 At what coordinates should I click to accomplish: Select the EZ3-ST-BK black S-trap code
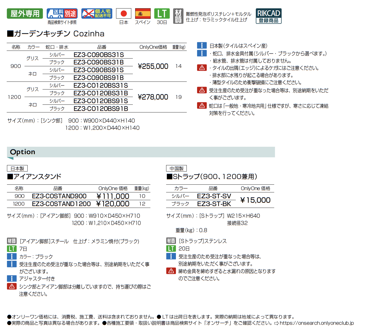[214, 204]
